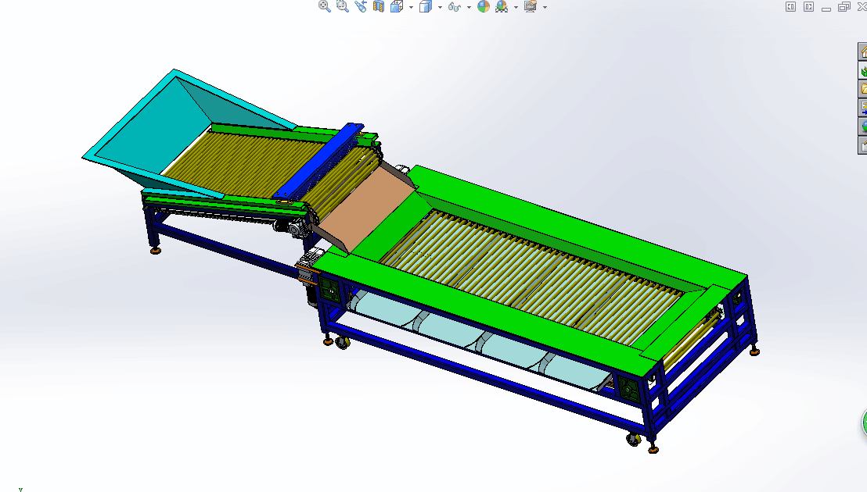This screenshot has width=867, height=492.
Task: Click the Display Style cube icon
Action: point(425,6)
